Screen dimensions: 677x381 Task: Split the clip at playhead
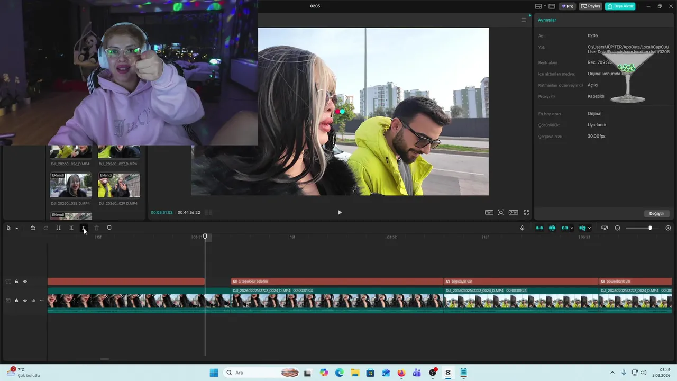(x=58, y=228)
